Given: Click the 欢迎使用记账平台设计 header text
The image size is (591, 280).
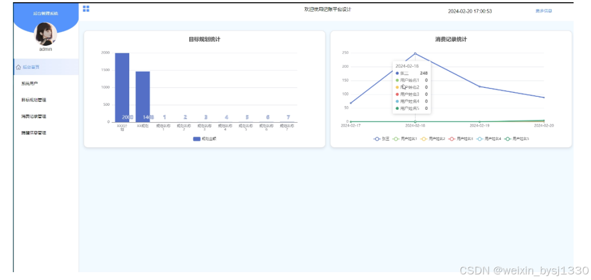Looking at the screenshot, I should pos(328,10).
